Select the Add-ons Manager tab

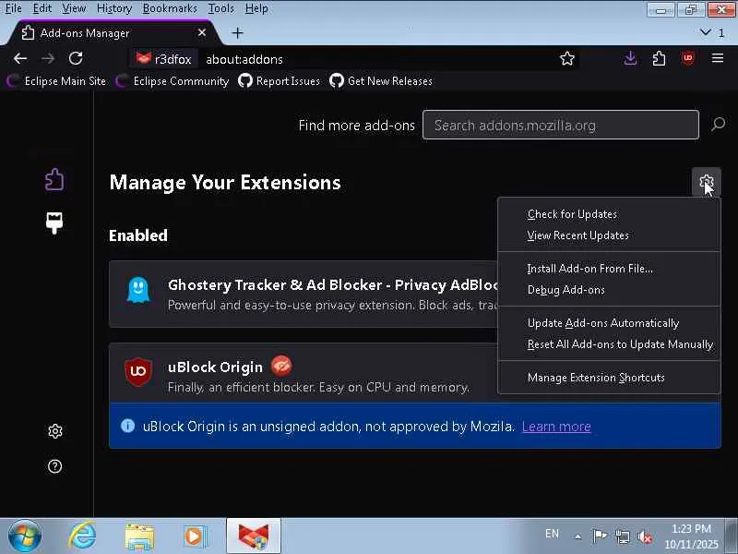111,33
